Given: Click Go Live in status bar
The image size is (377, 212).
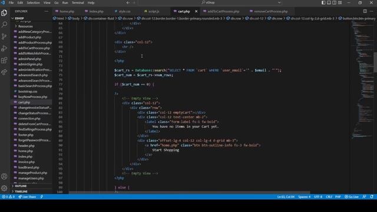Looking at the screenshot, I should [352, 197].
